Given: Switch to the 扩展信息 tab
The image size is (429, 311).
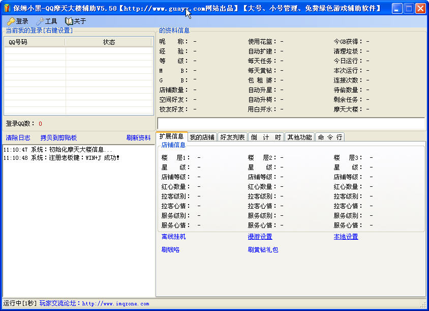Looking at the screenshot, I should point(171,136).
